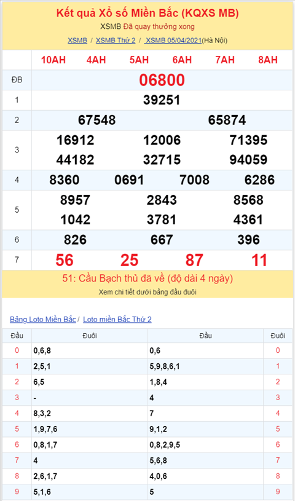Select the fifth prize number 4361
This screenshot has height=501, width=295.
[248, 220]
